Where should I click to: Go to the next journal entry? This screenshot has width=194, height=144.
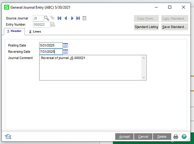[x=72, y=18]
